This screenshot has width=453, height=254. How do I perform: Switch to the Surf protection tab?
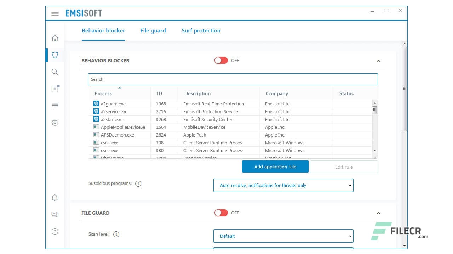coord(201,30)
